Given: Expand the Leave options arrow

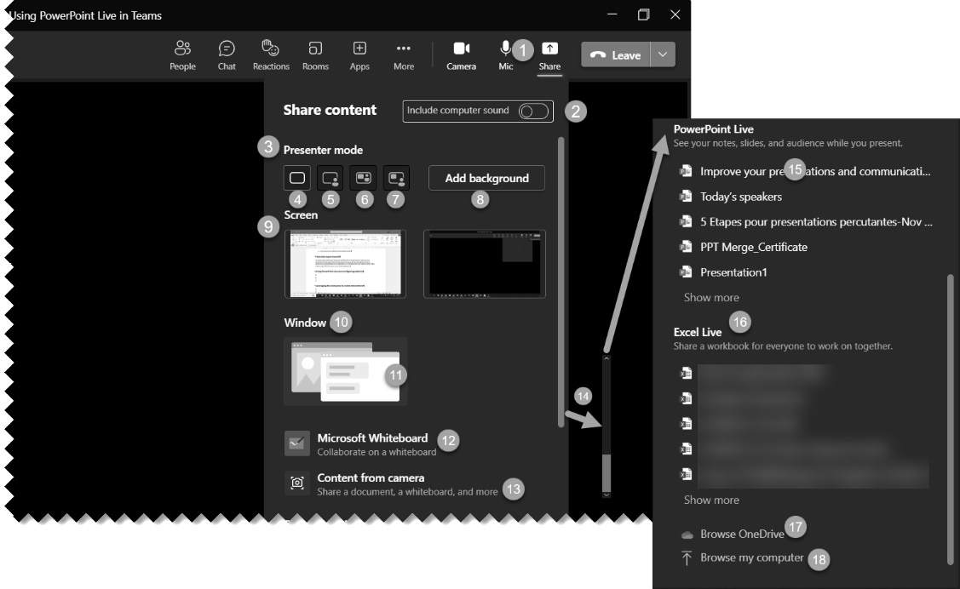Looking at the screenshot, I should pos(663,55).
